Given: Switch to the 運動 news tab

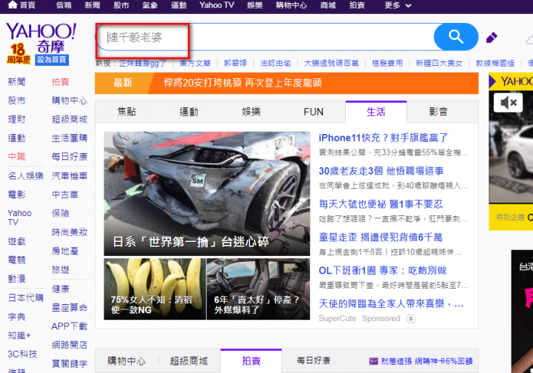Looking at the screenshot, I should point(189,112).
